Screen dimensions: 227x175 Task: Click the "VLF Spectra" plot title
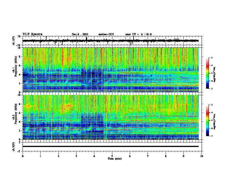32,34
